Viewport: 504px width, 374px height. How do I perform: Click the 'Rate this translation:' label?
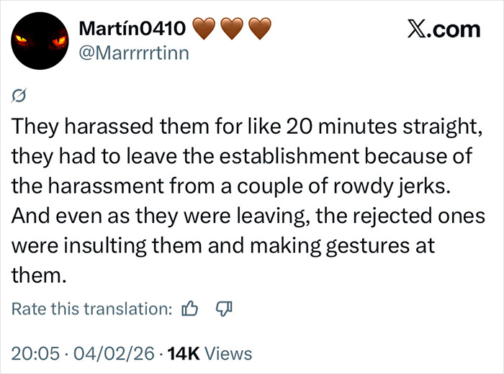click(92, 309)
